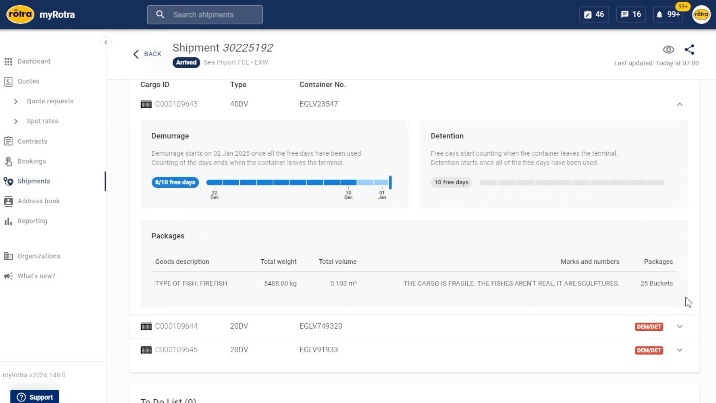
Task: Click the What's new megaphone icon
Action: coord(8,276)
